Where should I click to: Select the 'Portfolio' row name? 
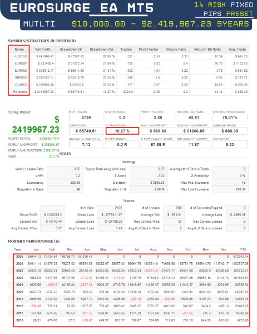pyautogui.click(x=20, y=92)
